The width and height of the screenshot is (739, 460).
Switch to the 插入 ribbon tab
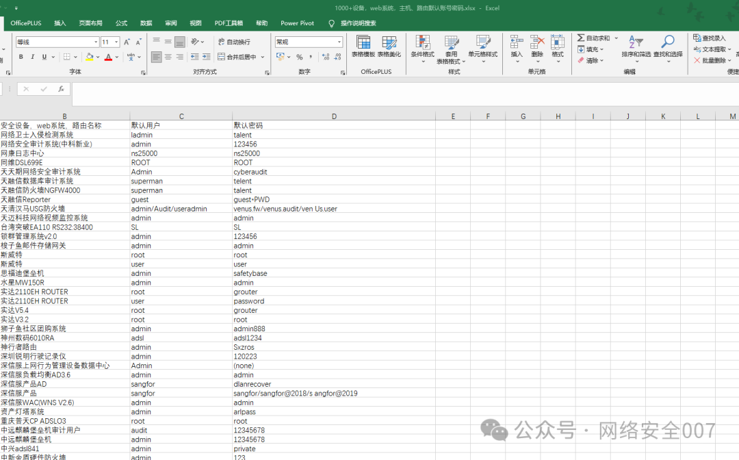point(60,23)
